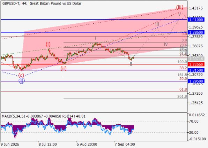
Task: Click the red 1.32660 price level tag
Action: click(196, 64)
